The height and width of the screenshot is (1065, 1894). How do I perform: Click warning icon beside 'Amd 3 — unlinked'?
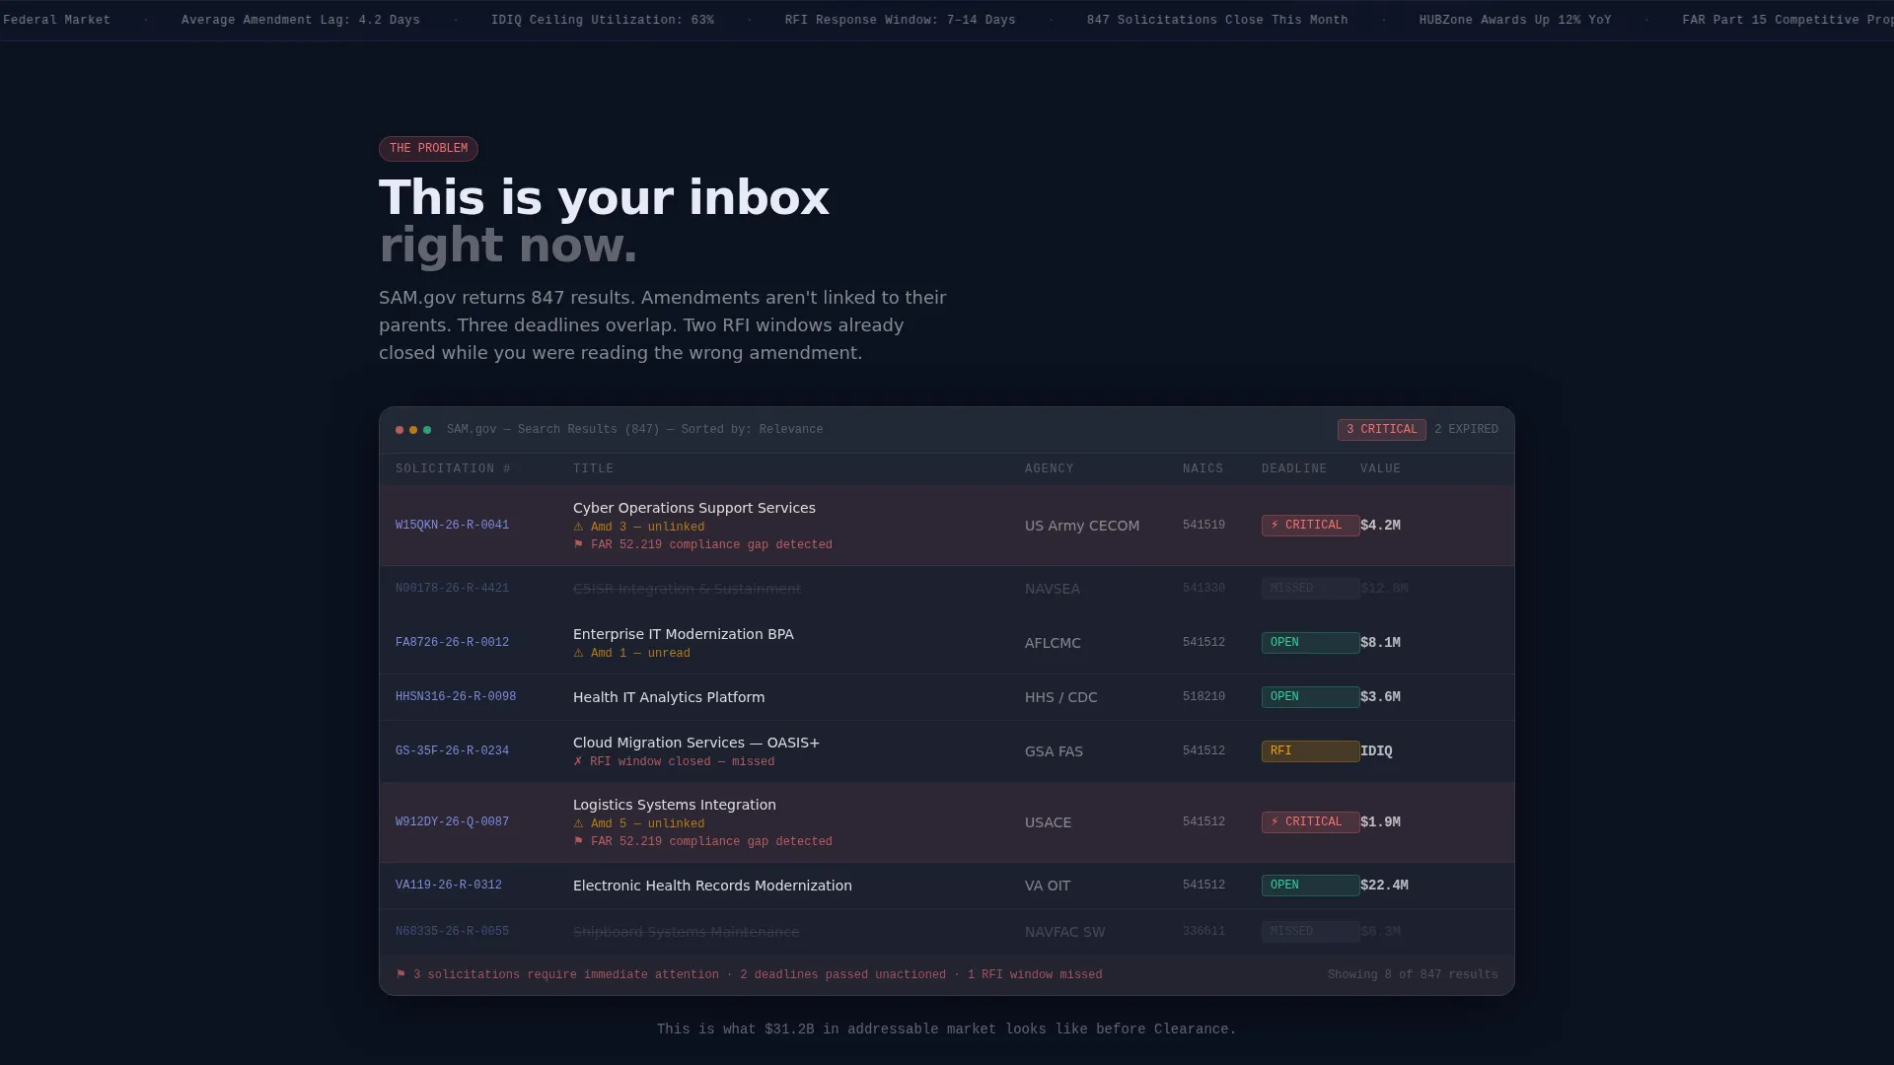(x=579, y=528)
